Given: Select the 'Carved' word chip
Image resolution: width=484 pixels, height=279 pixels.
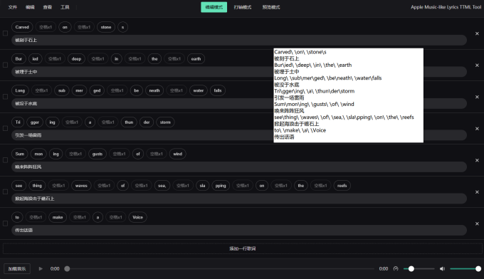Looking at the screenshot, I should (22, 27).
